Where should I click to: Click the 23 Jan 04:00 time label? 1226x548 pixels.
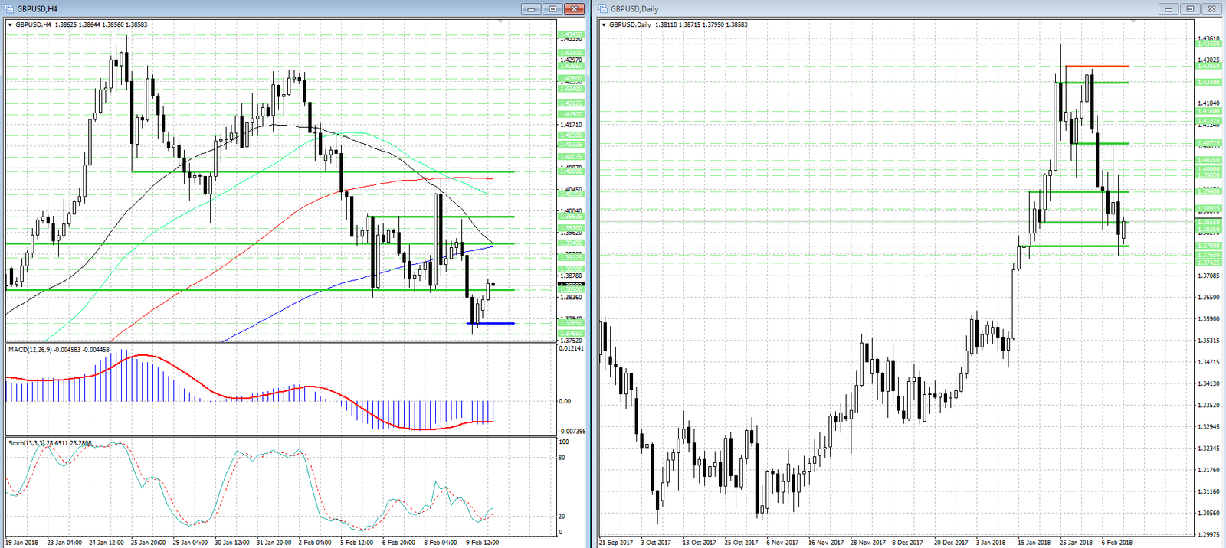tap(64, 542)
